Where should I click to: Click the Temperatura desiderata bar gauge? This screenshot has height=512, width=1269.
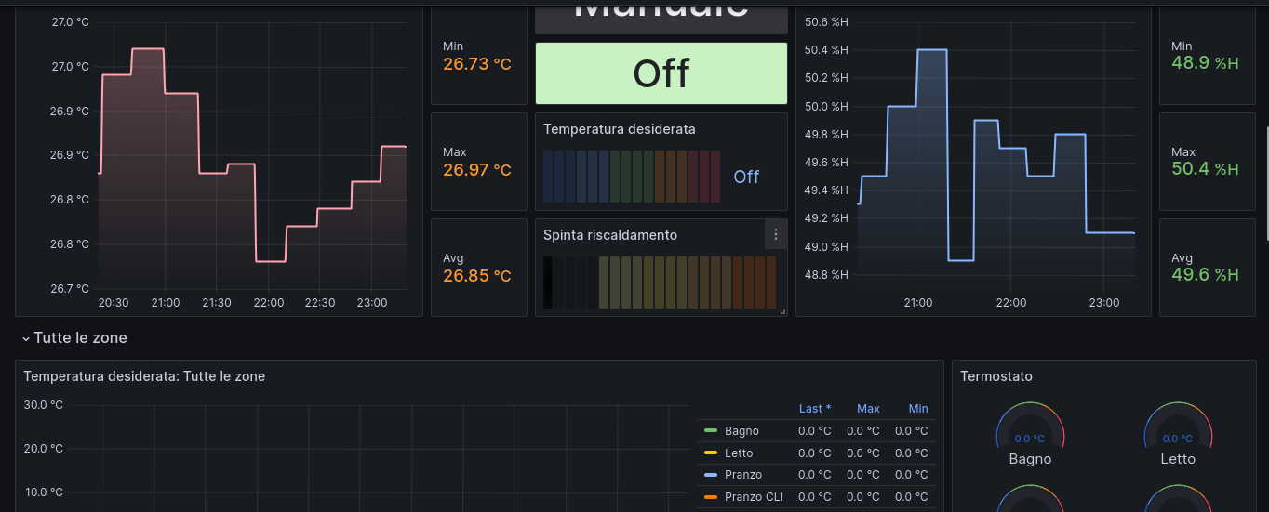(x=632, y=177)
